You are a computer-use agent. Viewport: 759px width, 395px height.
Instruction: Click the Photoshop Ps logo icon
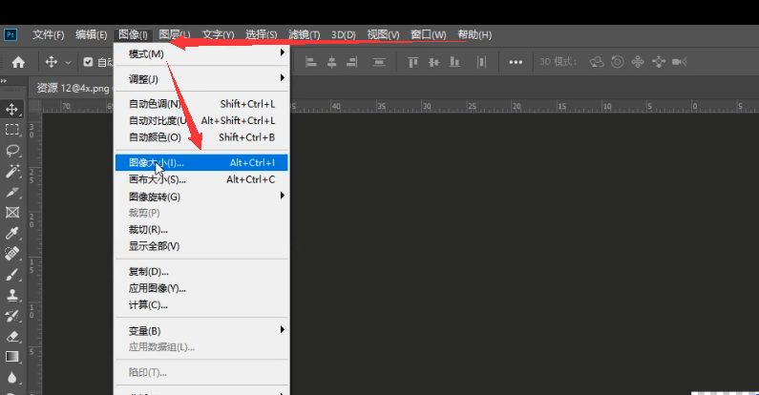11,34
